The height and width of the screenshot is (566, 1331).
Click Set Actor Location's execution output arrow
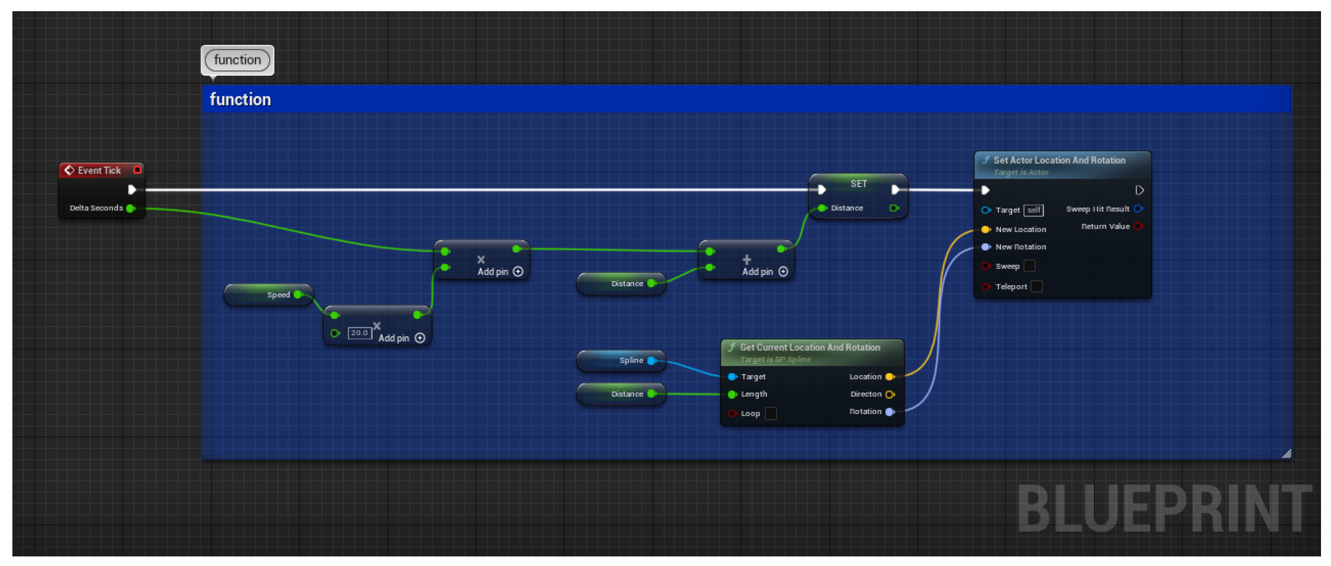coord(1139,190)
